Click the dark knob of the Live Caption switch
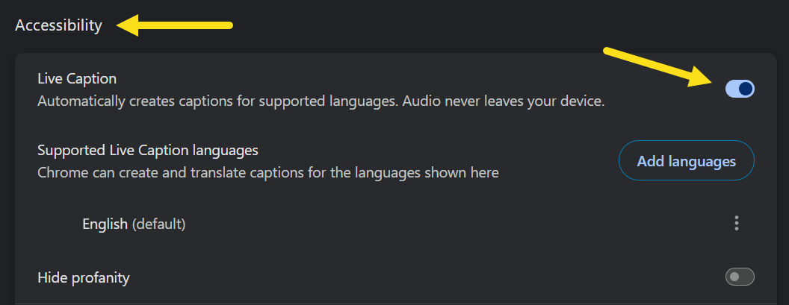Viewport: 789px width, 305px height. [x=746, y=89]
